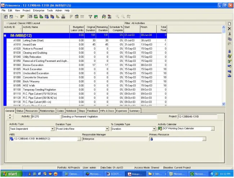Toggle the Activity Details bottom panel icon
The height and width of the screenshot is (178, 234).
click(x=31, y=17)
